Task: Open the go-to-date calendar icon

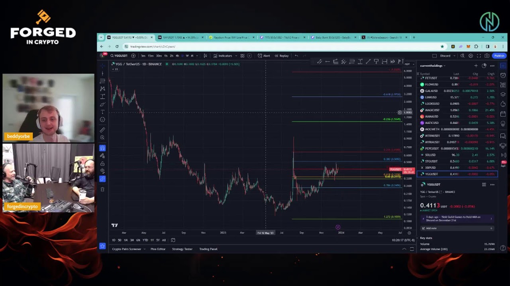Action: [x=173, y=240]
